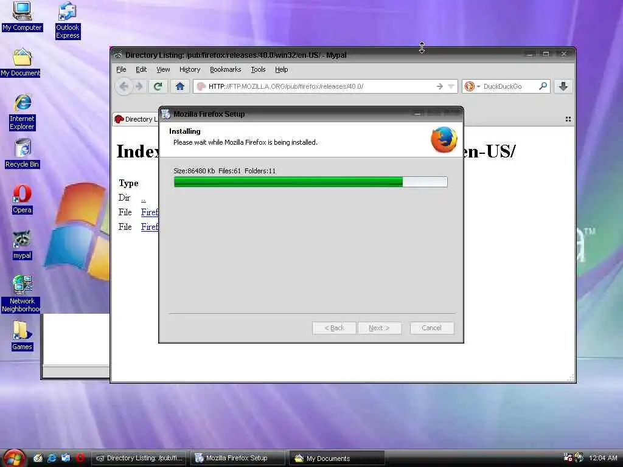Click the Next button in Firefox Setup
623x467 pixels.
pyautogui.click(x=380, y=328)
